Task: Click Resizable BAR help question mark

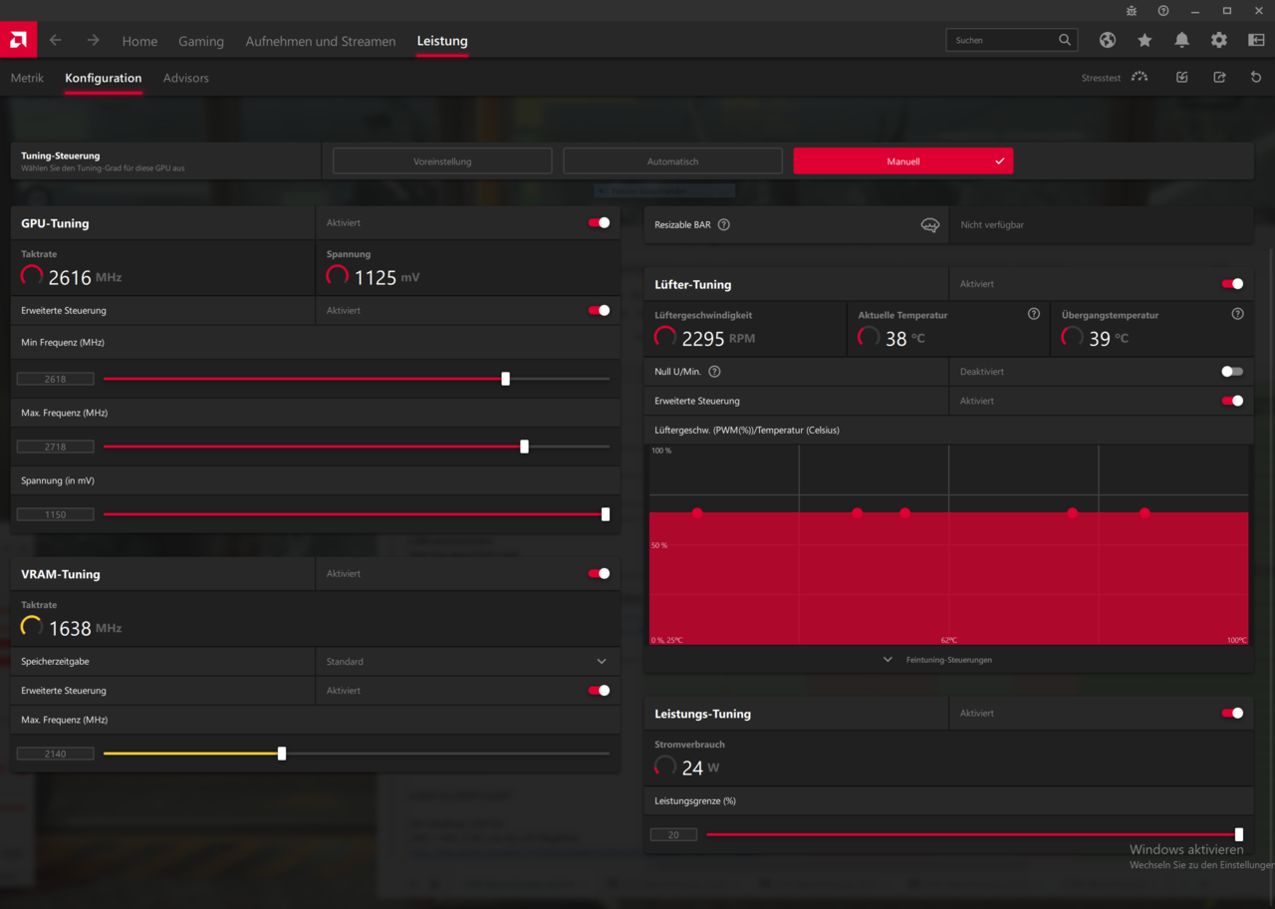Action: point(724,225)
